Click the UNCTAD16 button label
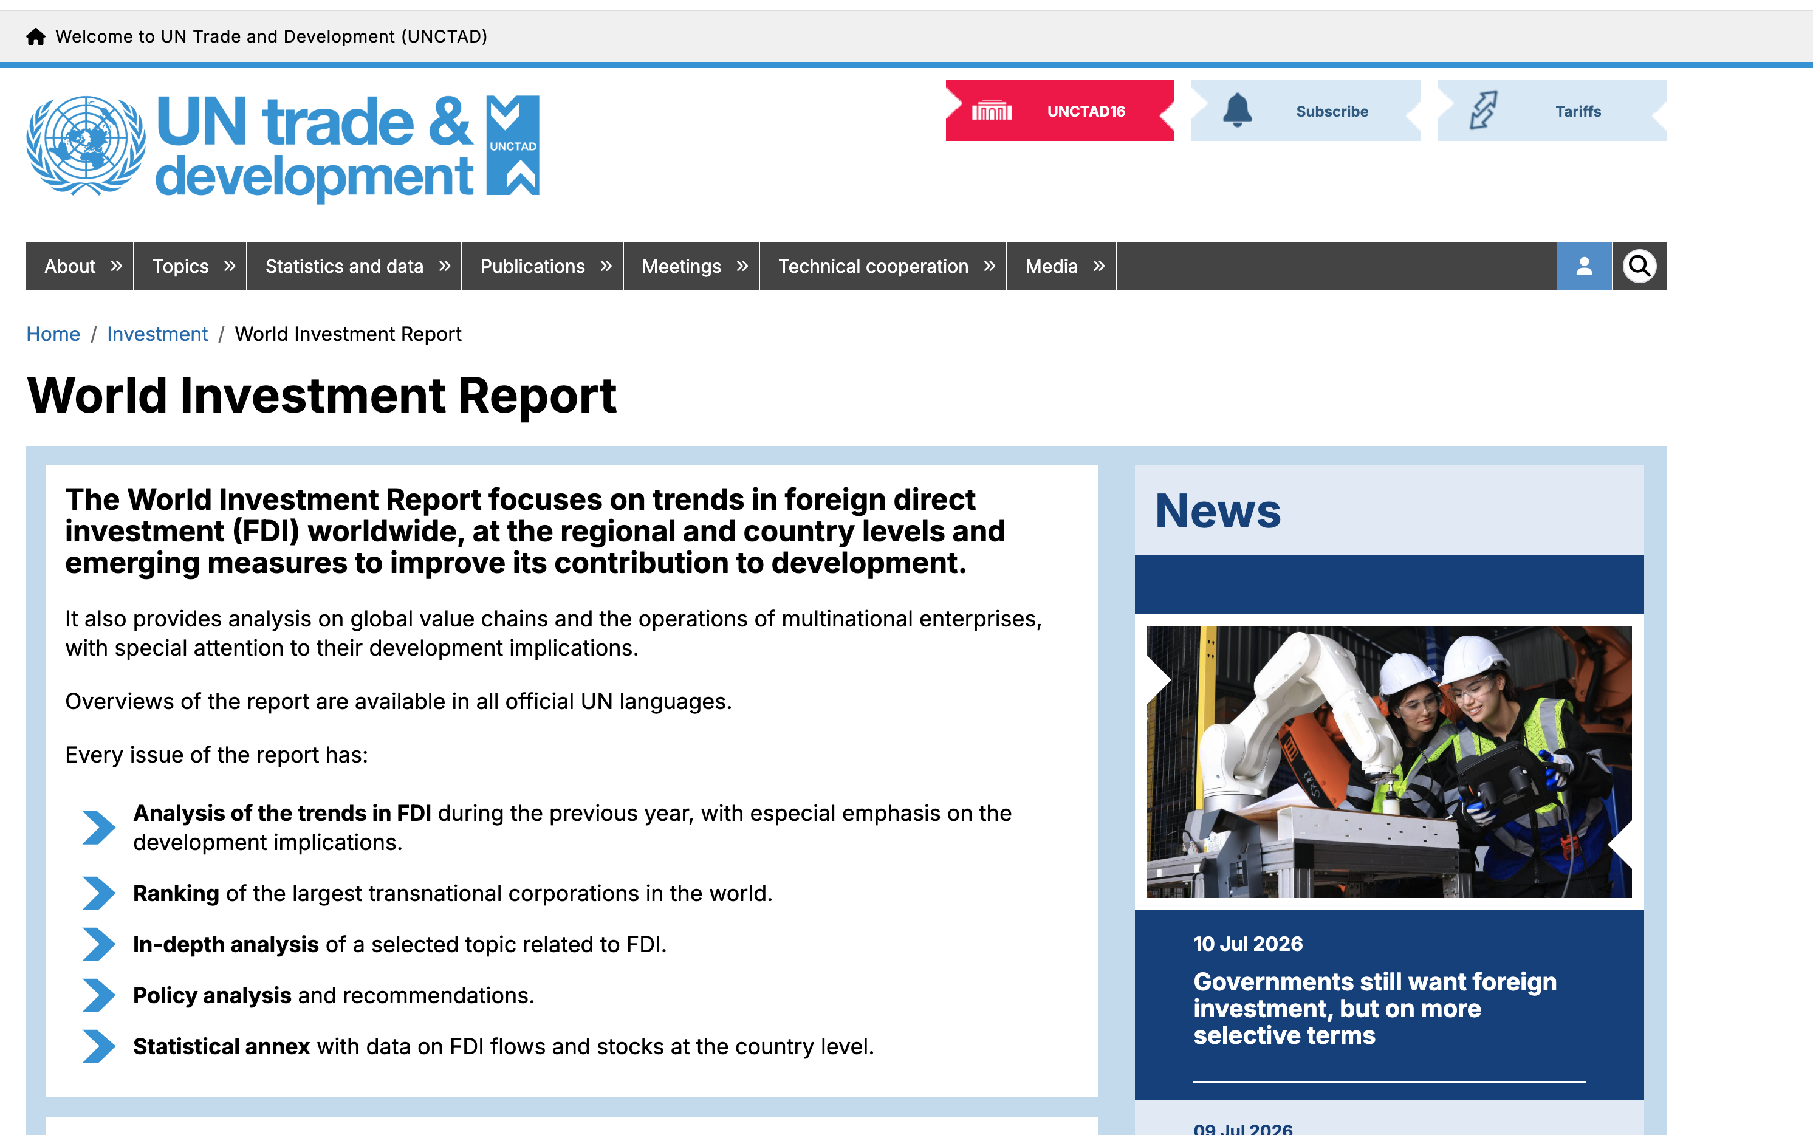 (1086, 111)
